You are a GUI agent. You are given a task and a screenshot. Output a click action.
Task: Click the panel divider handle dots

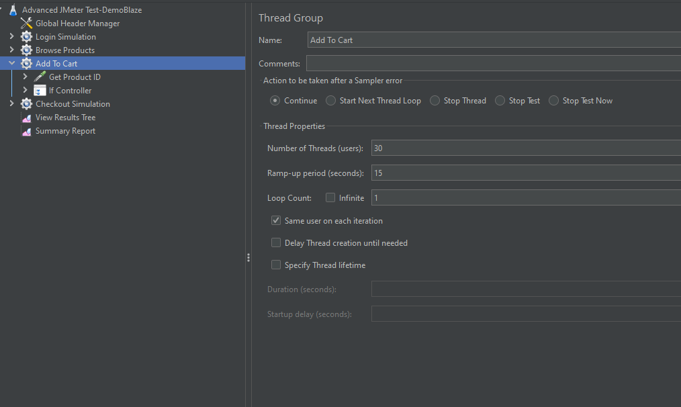tap(248, 258)
